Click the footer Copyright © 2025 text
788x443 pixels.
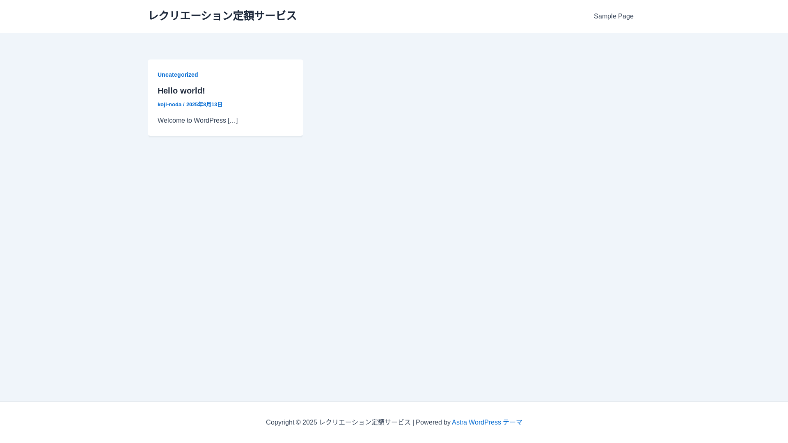pos(291,422)
